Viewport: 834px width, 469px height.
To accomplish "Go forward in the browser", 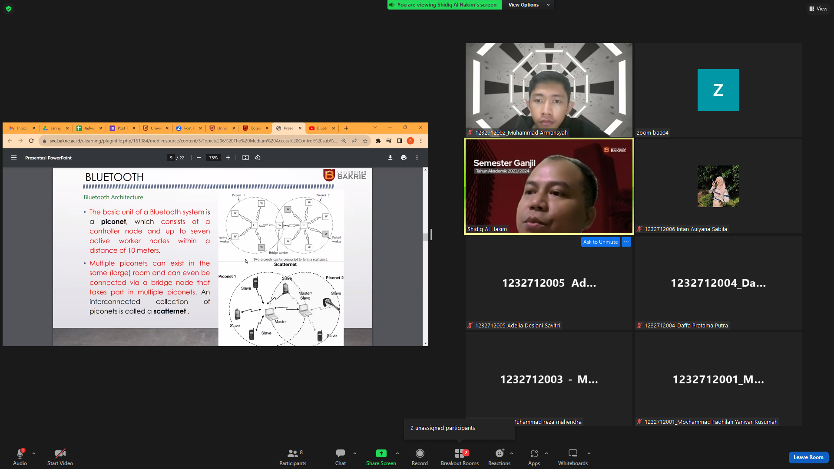I will point(20,141).
